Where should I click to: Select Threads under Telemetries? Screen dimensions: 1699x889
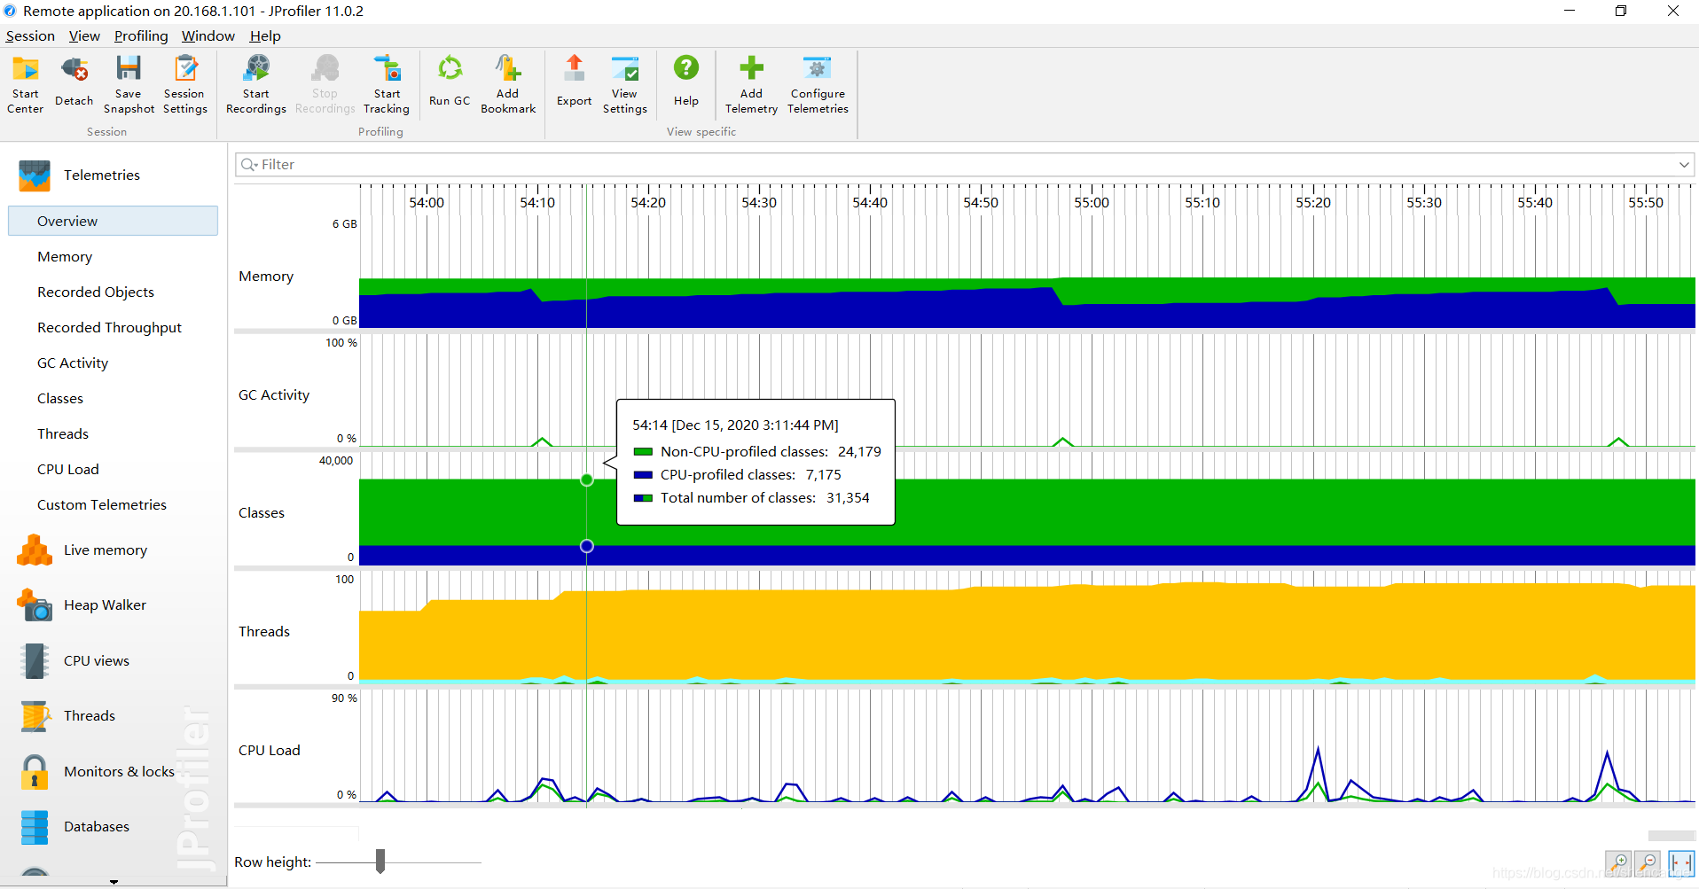point(63,434)
